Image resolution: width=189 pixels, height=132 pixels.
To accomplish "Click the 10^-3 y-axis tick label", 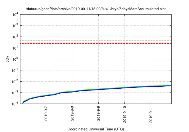I will (15, 93).
